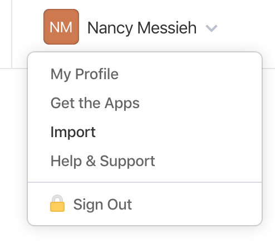Image resolution: width=275 pixels, height=243 pixels.
Task: Click the orange NM avatar icon
Action: (61, 27)
